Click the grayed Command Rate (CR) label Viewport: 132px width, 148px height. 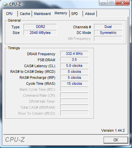click(39, 95)
